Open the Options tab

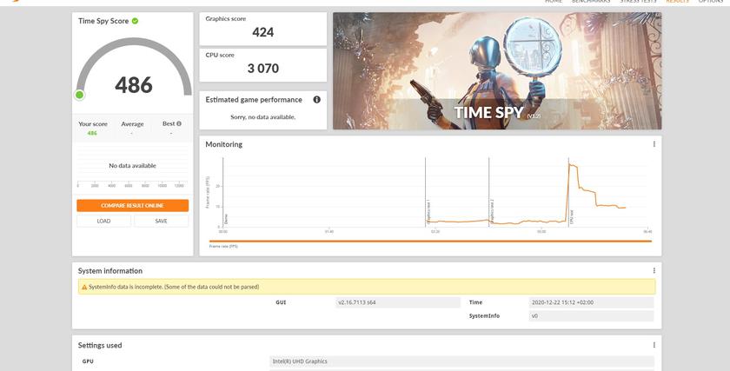(710, 2)
